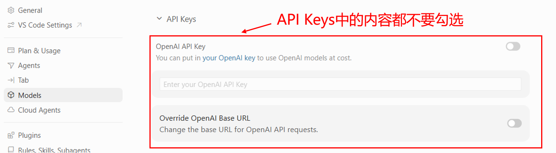Image resolution: width=556 pixels, height=153 pixels.
Task: Click the Tab arrow icon
Action: [11, 80]
